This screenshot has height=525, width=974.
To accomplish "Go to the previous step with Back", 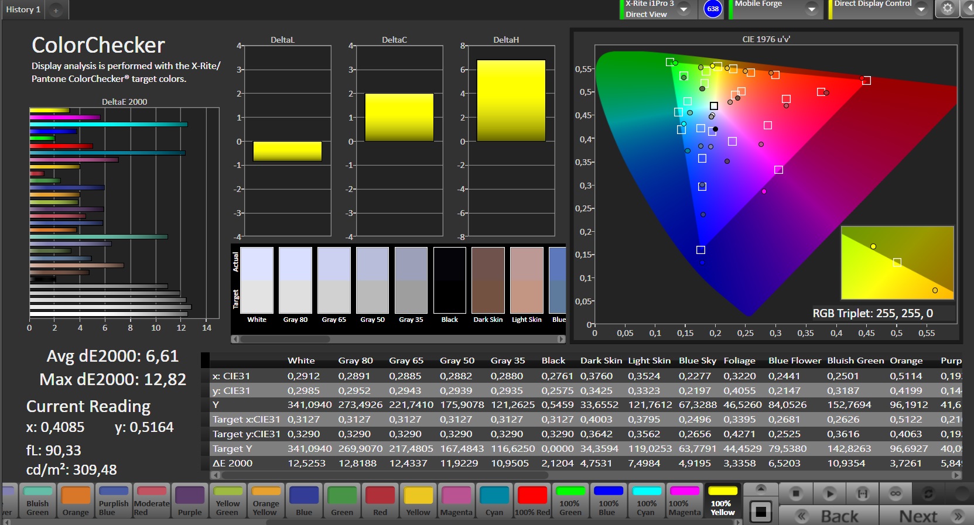I will (828, 516).
